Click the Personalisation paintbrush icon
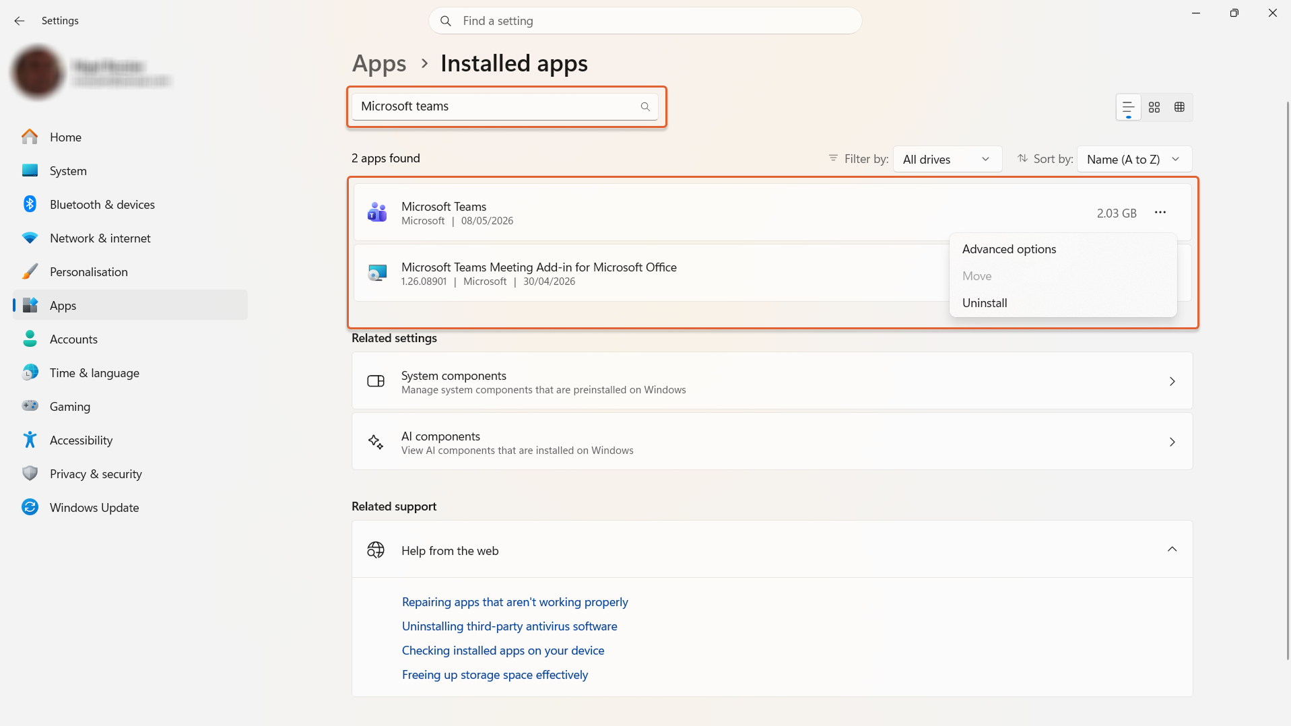1291x726 pixels. click(30, 271)
